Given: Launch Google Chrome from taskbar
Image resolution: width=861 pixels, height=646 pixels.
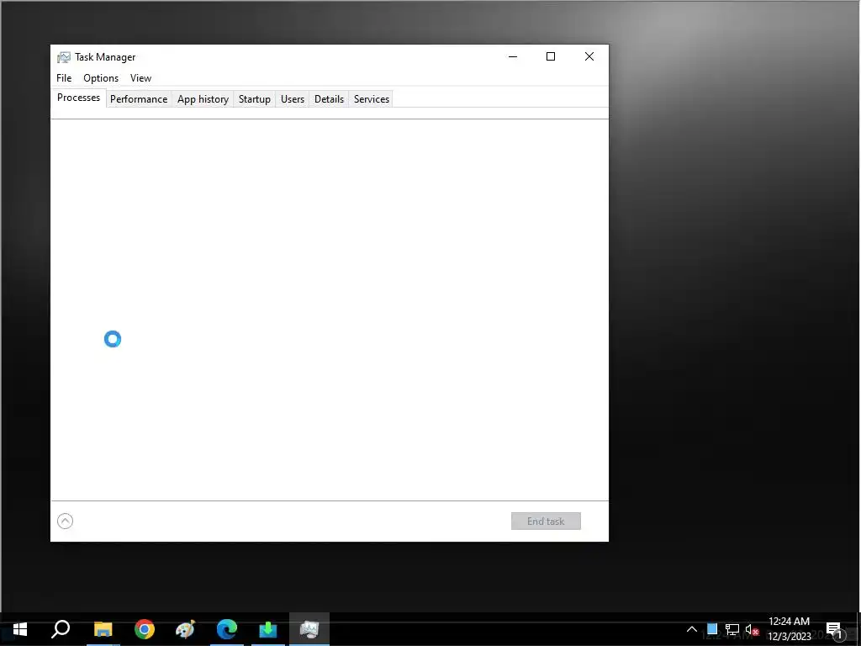Looking at the screenshot, I should pyautogui.click(x=145, y=629).
